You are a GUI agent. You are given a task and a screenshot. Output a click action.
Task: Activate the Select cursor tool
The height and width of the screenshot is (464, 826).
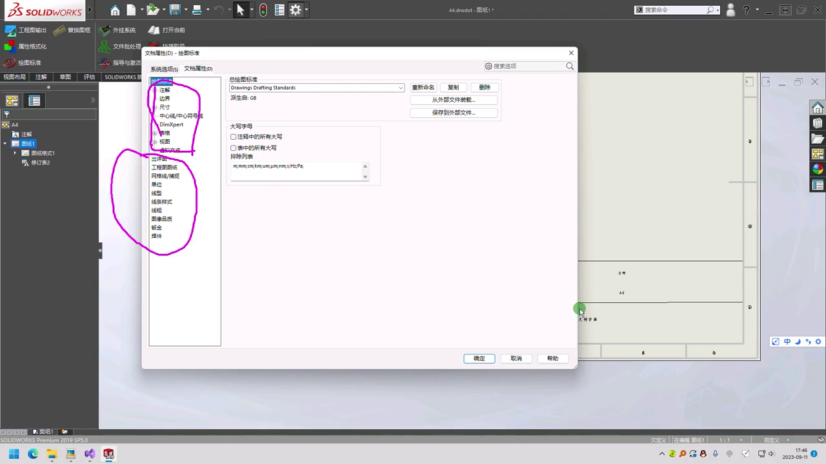point(241,10)
